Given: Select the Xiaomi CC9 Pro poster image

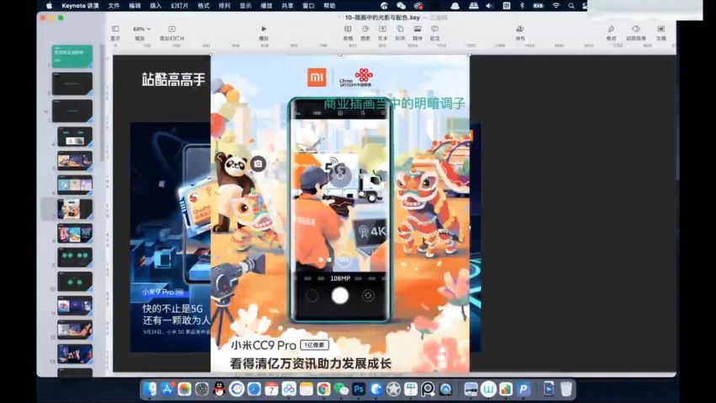Looking at the screenshot, I should pos(339,213).
